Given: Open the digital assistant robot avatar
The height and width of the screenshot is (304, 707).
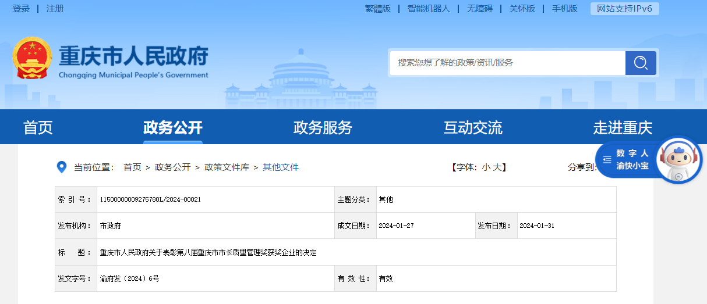Looking at the screenshot, I should tap(679, 160).
